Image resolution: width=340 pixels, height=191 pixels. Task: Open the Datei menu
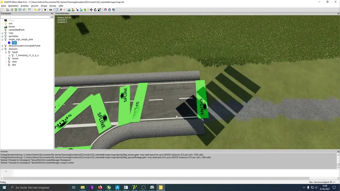click(3, 6)
